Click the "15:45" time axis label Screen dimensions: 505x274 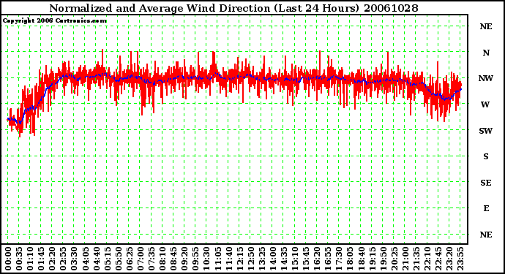click(306, 259)
